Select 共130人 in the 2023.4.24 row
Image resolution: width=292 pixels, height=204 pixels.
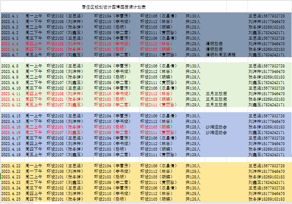[192, 188]
